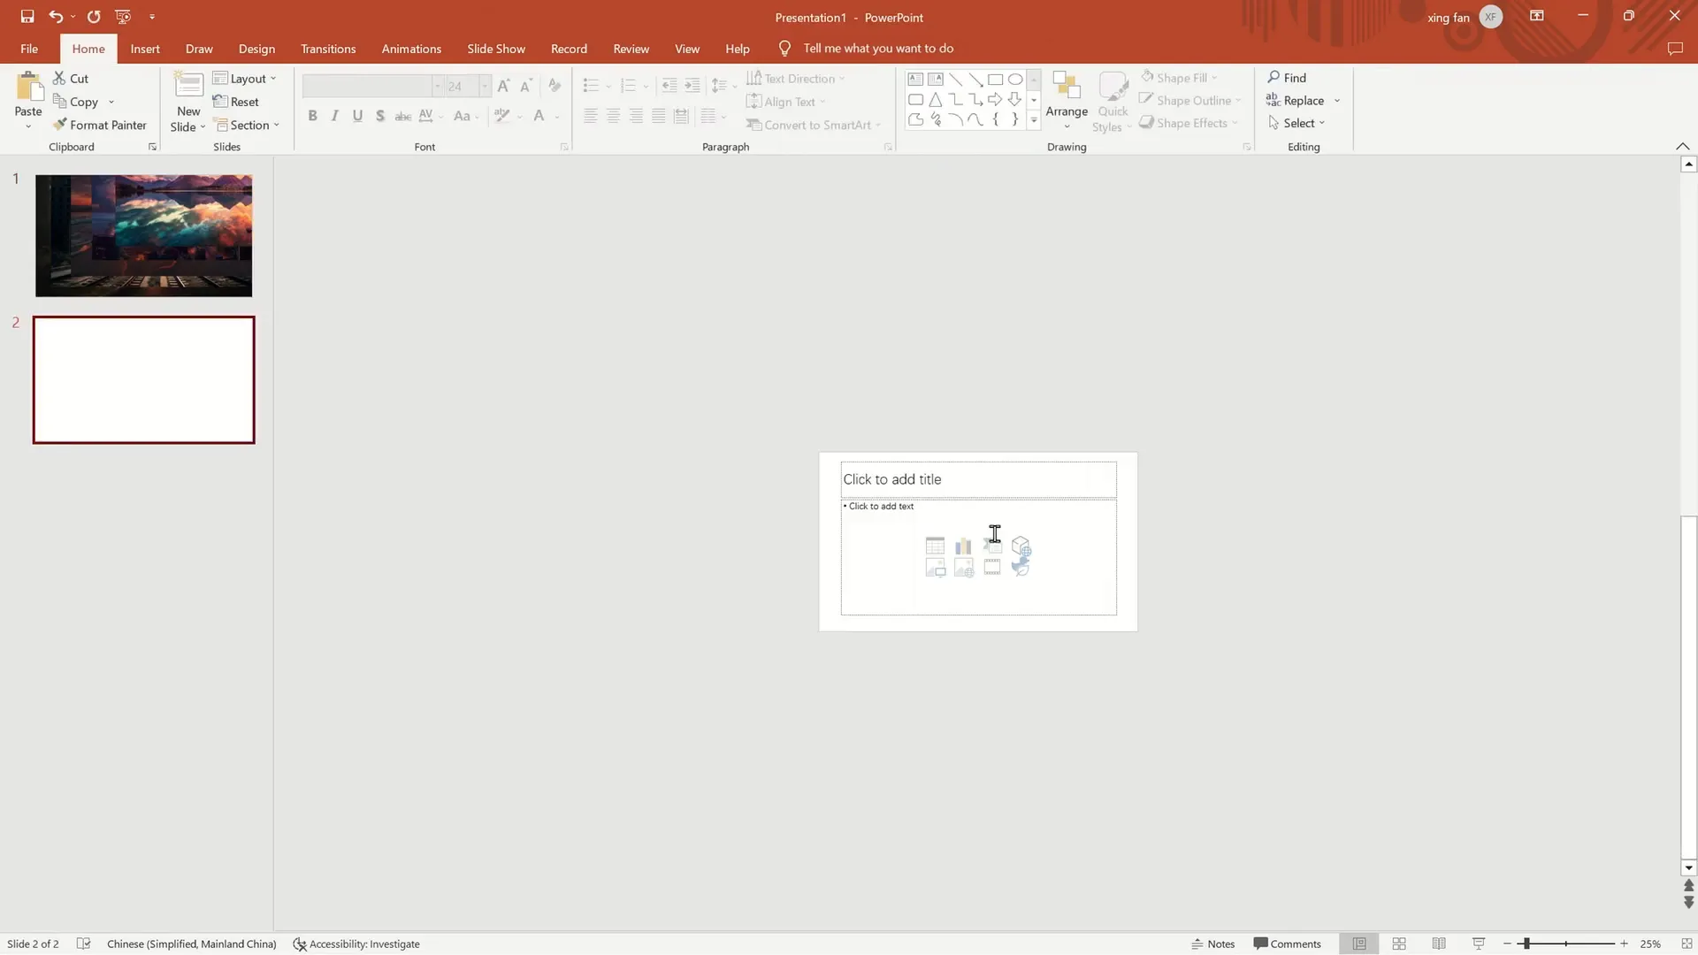Click the Insert Table placeholder icon

click(935, 546)
